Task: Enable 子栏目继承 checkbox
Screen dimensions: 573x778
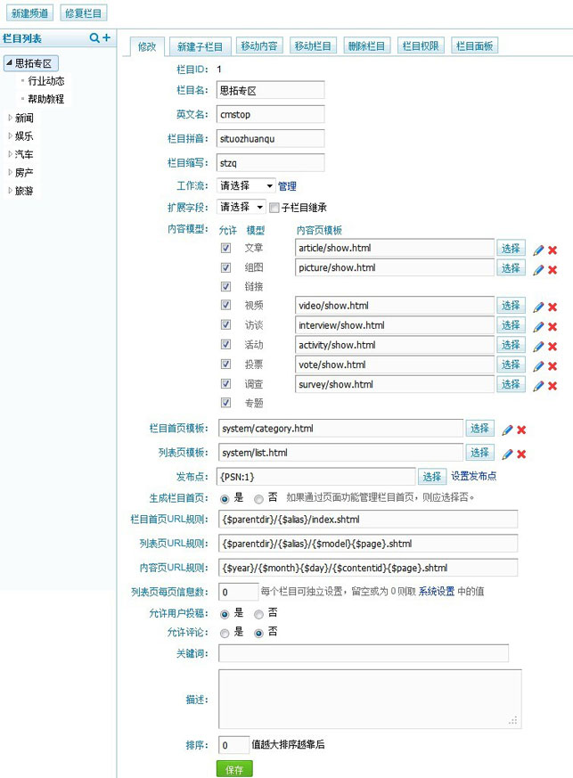Action: tap(274, 208)
